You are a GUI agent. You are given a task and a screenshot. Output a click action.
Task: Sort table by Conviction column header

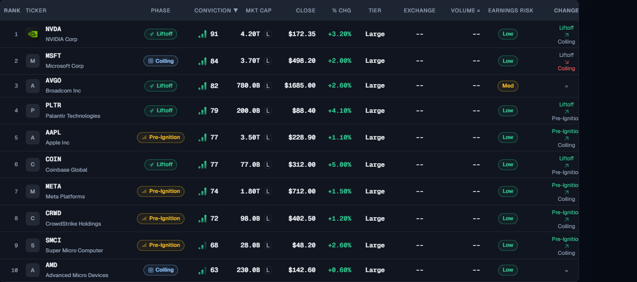pyautogui.click(x=216, y=10)
